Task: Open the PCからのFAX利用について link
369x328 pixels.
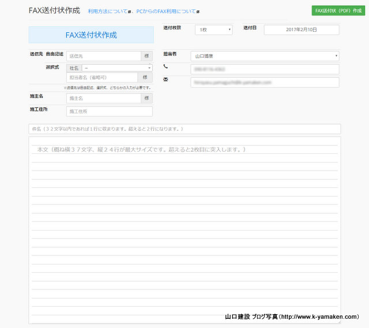Action: 165,12
